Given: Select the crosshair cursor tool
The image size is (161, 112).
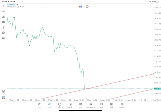Looking at the screenshot, I should point(4,6).
